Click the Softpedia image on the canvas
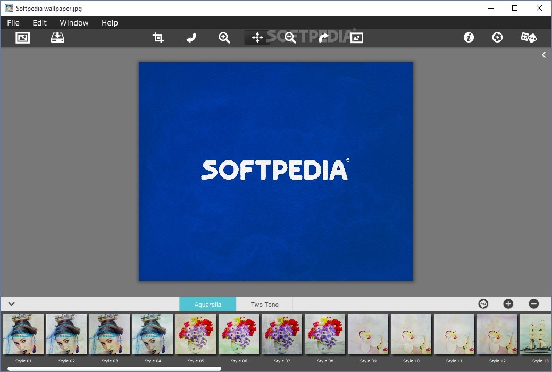Image resolution: width=552 pixels, height=372 pixels. point(275,172)
